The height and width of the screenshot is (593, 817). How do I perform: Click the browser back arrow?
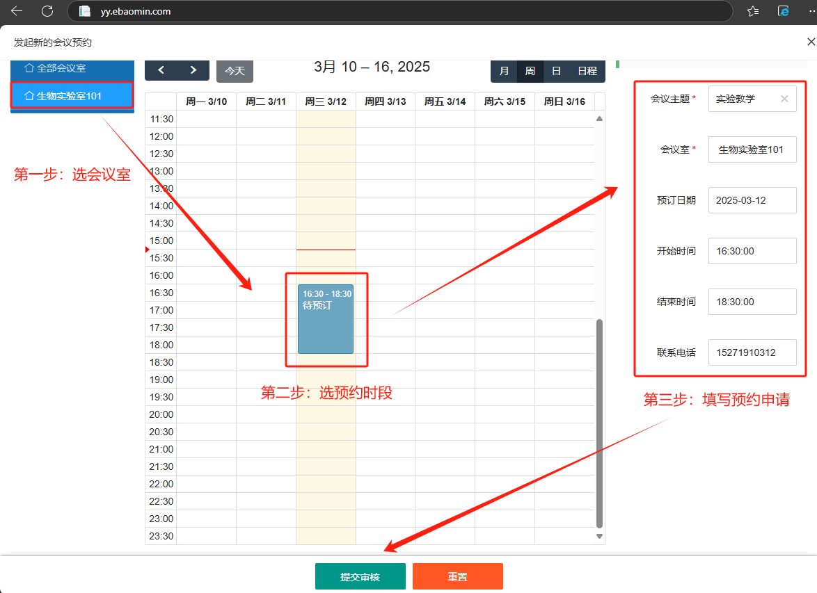[x=17, y=11]
